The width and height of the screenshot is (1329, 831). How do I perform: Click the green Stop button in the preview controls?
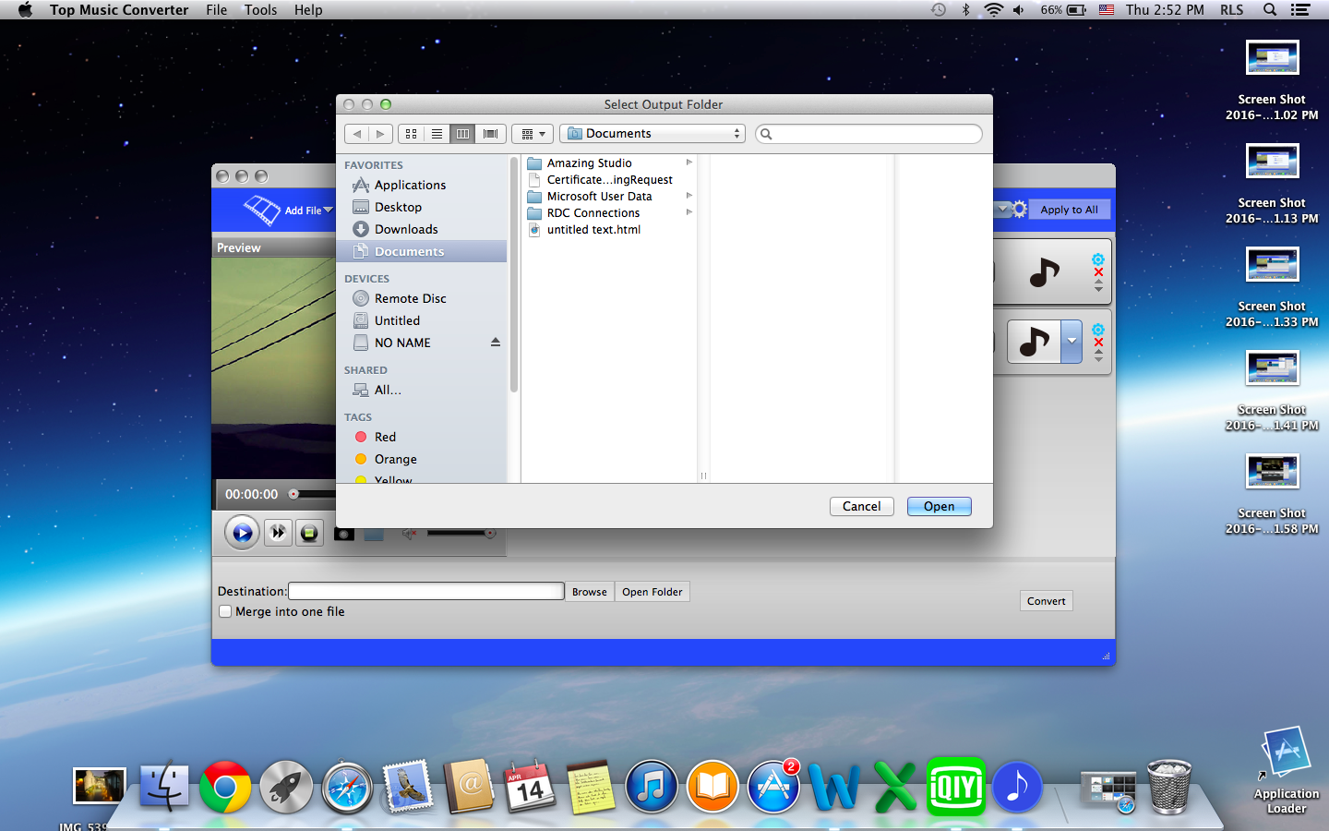click(309, 533)
